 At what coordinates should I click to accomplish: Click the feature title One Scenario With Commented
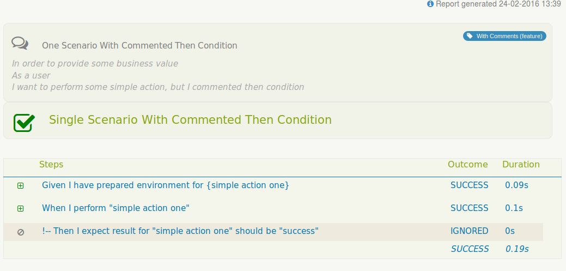click(139, 46)
